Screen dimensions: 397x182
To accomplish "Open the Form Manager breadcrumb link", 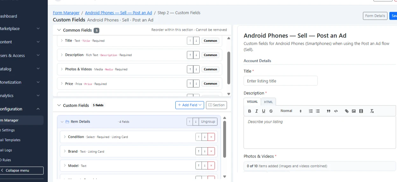I will [x=66, y=13].
